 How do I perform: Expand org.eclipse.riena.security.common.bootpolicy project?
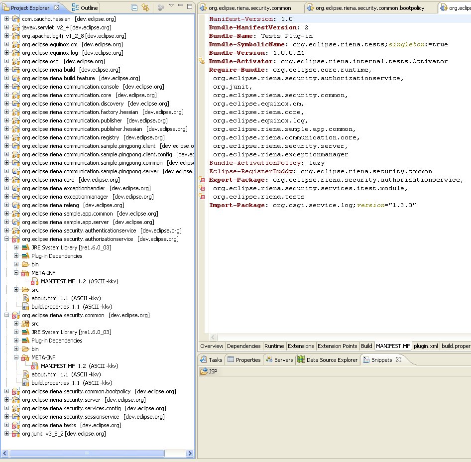coord(6,391)
